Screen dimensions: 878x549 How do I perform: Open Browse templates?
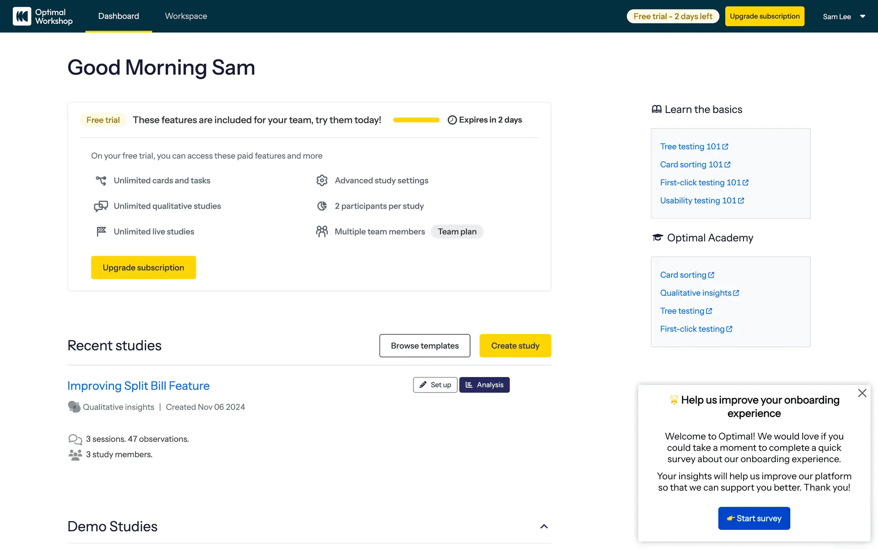click(424, 346)
